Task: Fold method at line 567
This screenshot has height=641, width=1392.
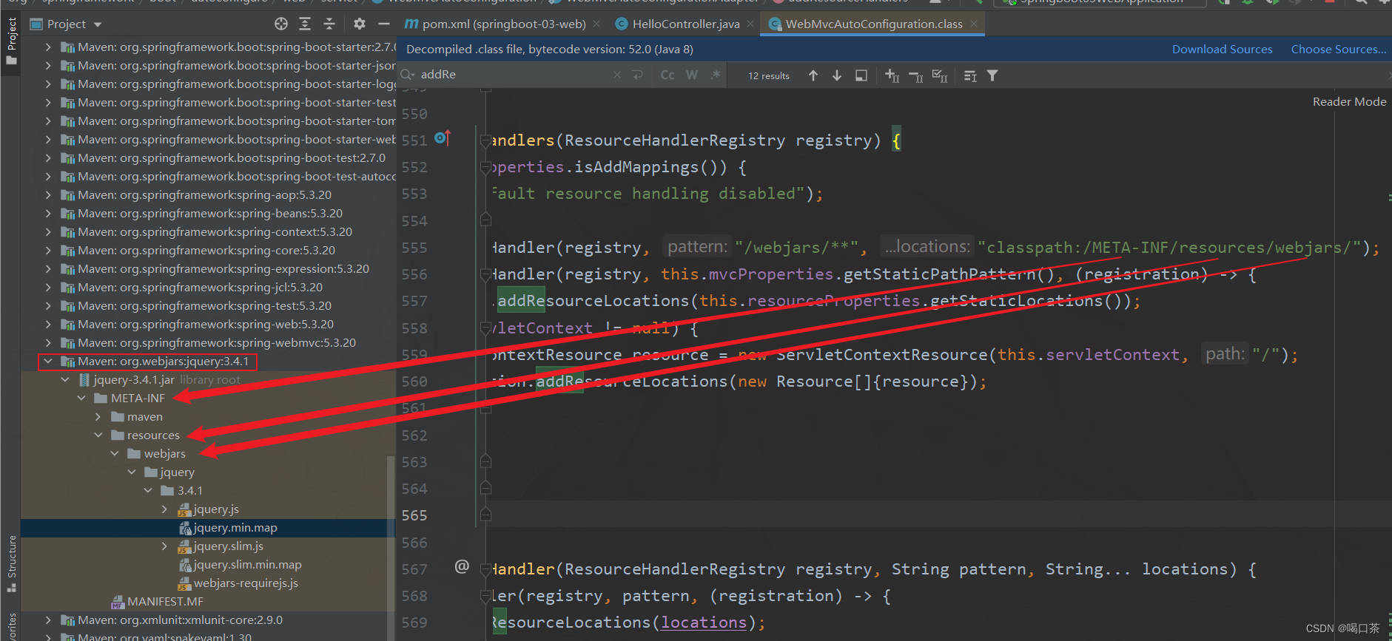Action: pyautogui.click(x=485, y=569)
